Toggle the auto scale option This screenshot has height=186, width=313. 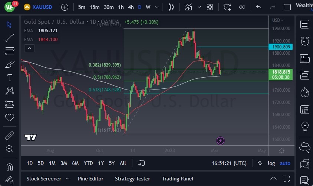point(285,163)
